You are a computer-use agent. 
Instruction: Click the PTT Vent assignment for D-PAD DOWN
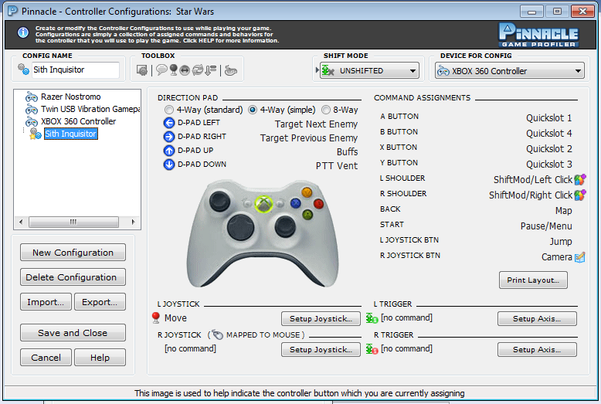tap(337, 166)
